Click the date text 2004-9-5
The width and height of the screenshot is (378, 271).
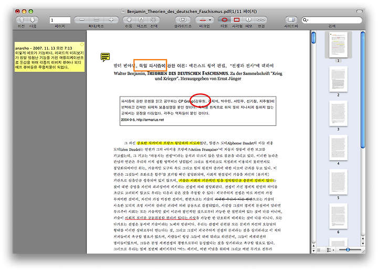click(x=128, y=120)
